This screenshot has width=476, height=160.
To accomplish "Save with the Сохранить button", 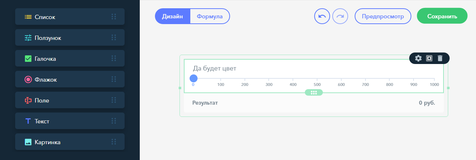I will (x=442, y=16).
